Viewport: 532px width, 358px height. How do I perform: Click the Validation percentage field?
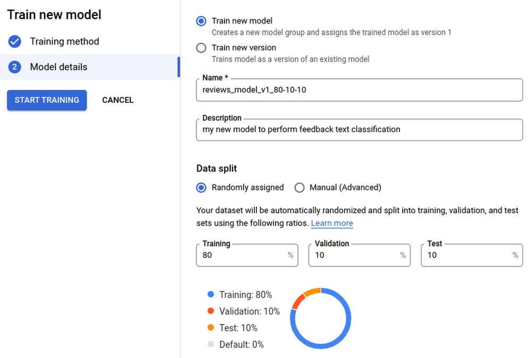[x=355, y=255]
